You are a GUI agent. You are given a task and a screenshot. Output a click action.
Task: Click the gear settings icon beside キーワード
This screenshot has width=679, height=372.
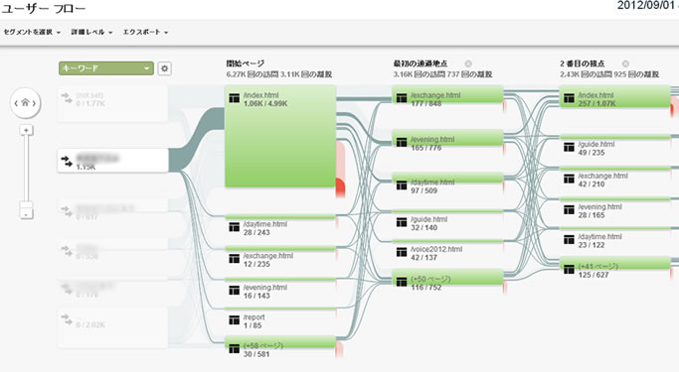coord(164,68)
